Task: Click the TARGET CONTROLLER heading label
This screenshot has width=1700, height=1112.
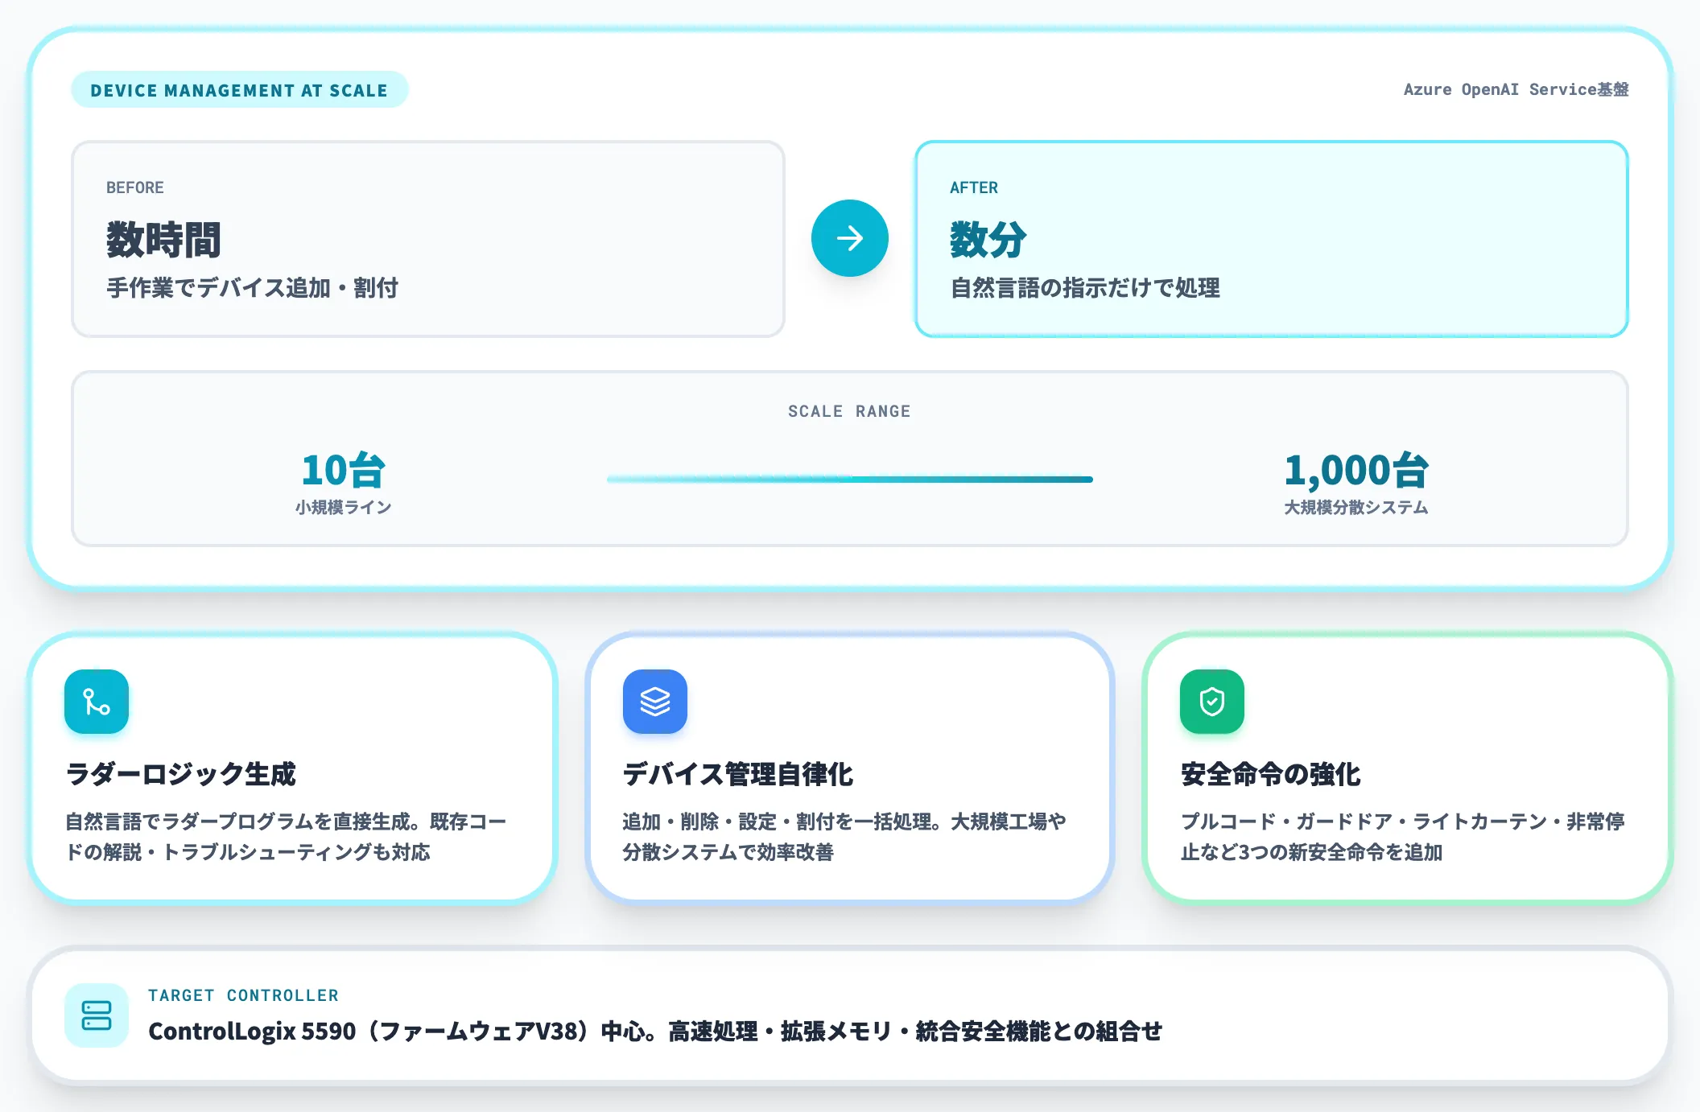Action: [243, 995]
